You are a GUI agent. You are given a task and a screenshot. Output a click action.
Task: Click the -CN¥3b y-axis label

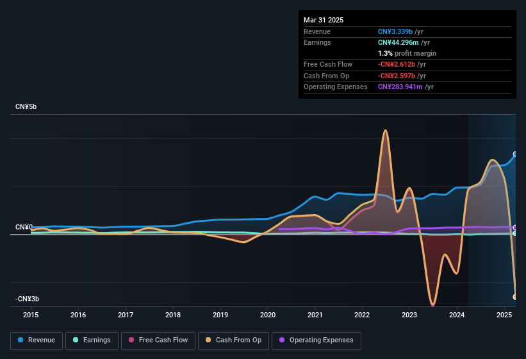(27, 299)
